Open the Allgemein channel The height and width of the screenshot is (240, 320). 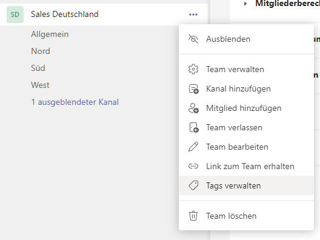pos(50,35)
